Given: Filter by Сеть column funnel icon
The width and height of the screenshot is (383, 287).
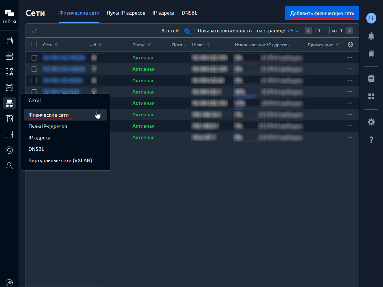Looking at the screenshot, I should (x=56, y=45).
